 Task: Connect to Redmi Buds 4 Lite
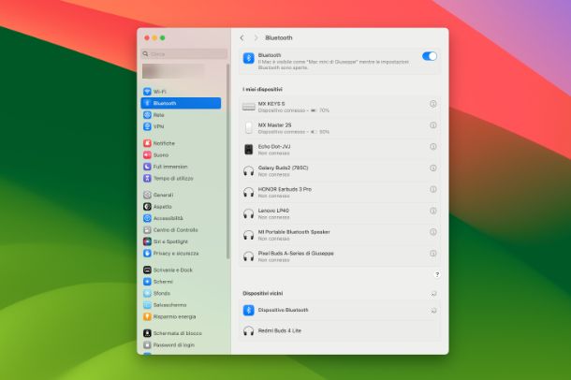tap(279, 330)
